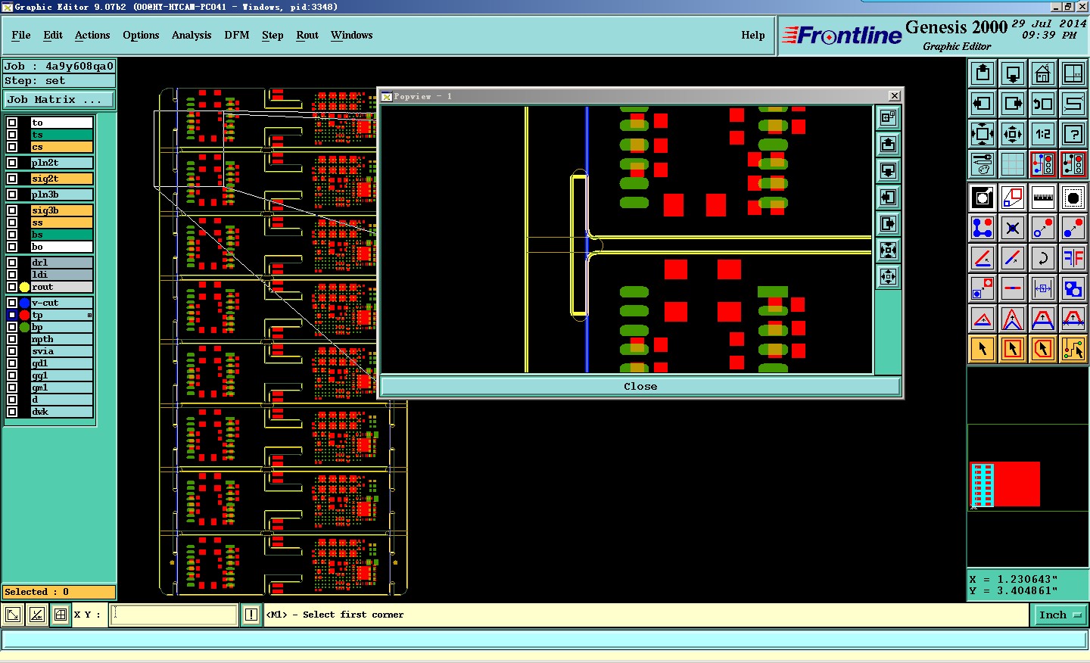The image size is (1090, 663).
Task: Click the black-dot pad on white background icon
Action: [1073, 198]
